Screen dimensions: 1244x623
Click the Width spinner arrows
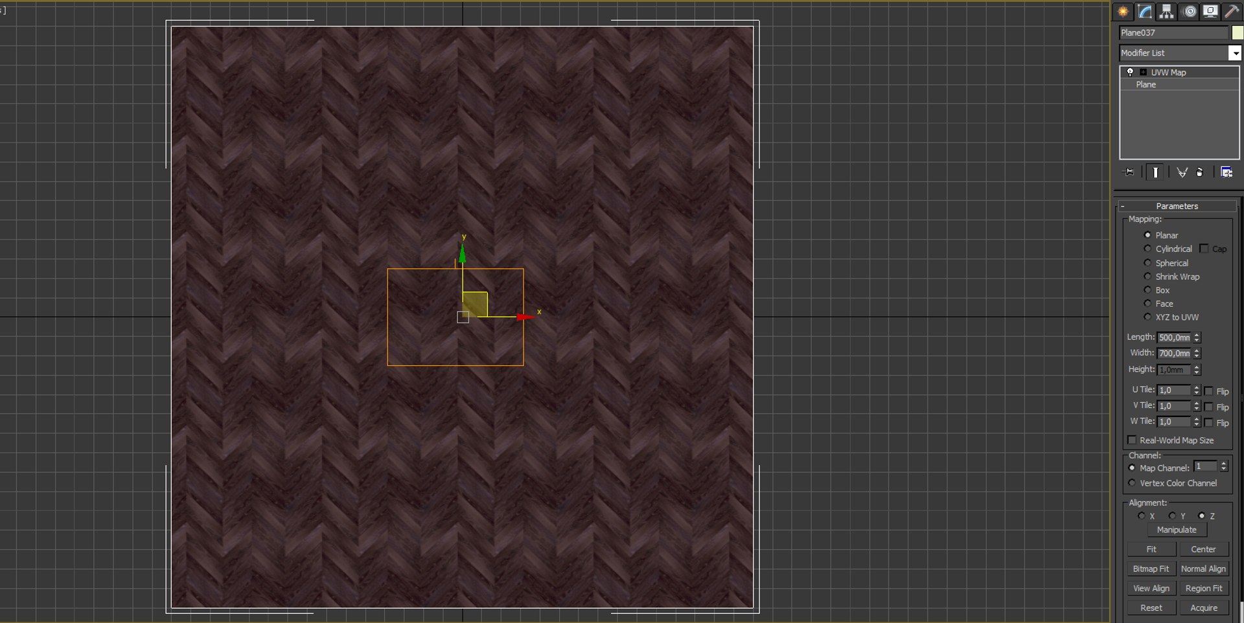(1197, 353)
